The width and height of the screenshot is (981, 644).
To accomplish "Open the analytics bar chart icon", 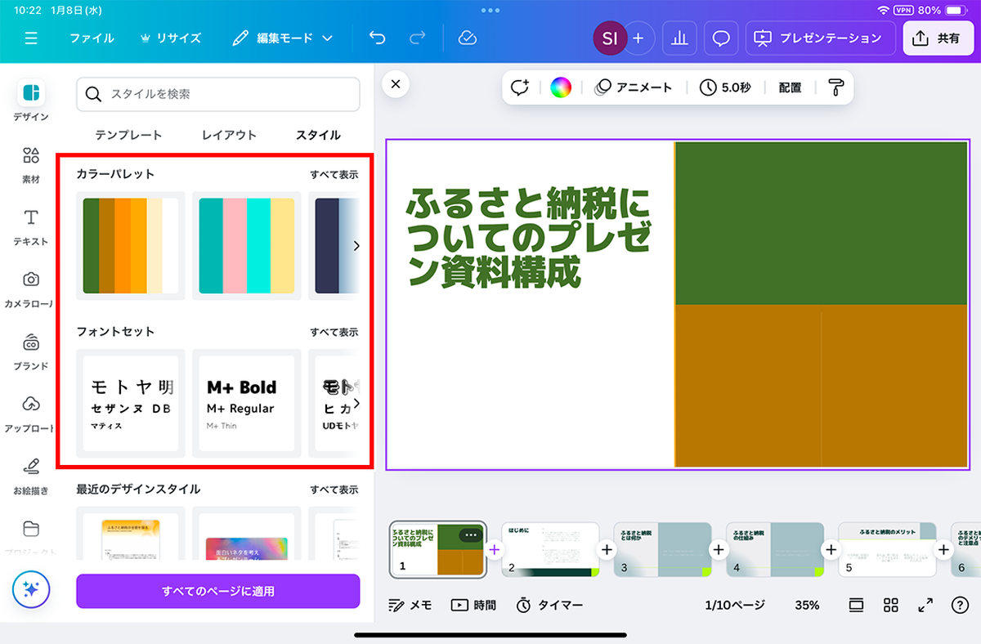I will [x=679, y=38].
